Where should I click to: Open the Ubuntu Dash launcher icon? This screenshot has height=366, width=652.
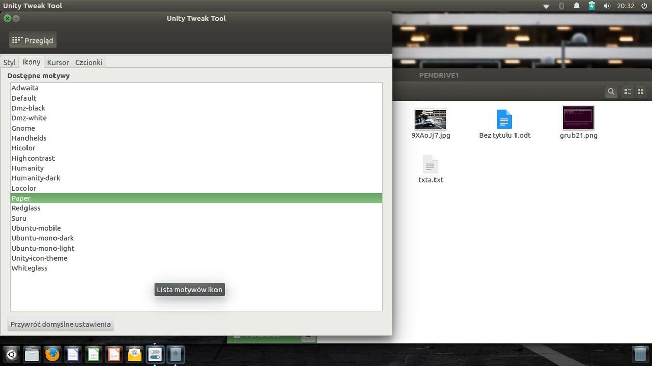click(x=11, y=354)
